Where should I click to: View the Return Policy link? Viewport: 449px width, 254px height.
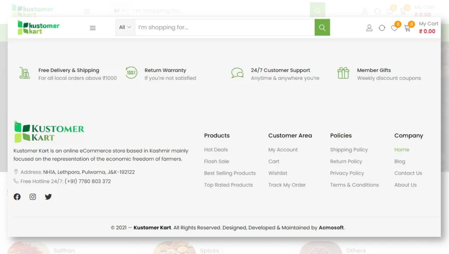(x=346, y=161)
